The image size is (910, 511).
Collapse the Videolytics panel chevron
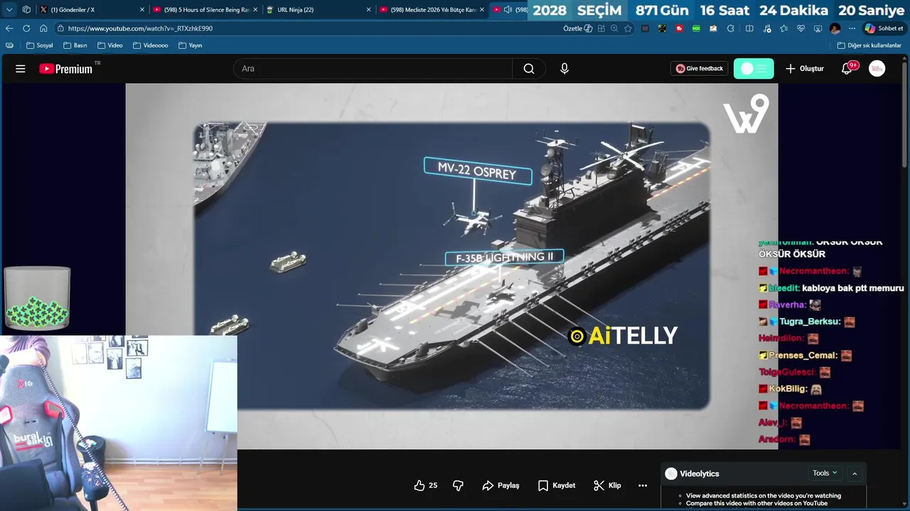[855, 473]
